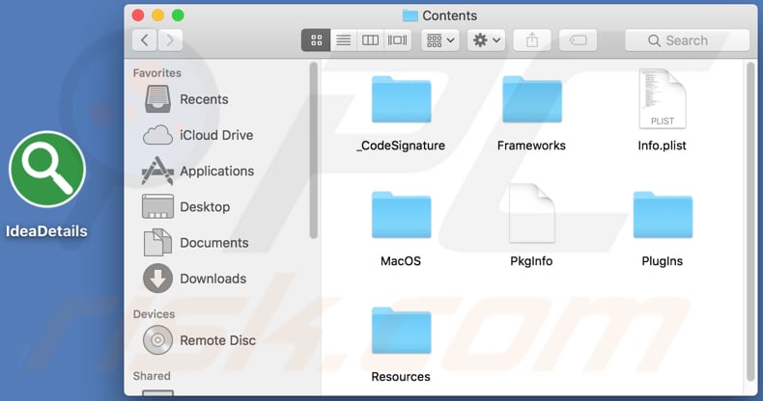The width and height of the screenshot is (763, 401).
Task: Select the MacOS folder icon
Action: click(402, 215)
